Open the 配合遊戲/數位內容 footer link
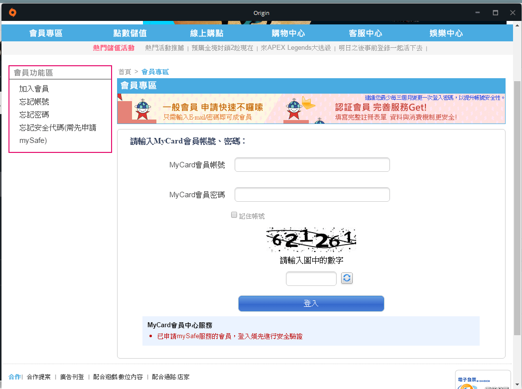Image resolution: width=522 pixels, height=389 pixels. (118, 377)
